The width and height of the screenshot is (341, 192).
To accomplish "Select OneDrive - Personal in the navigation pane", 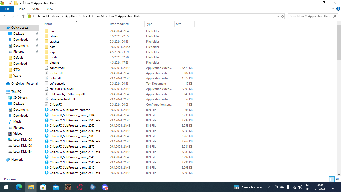I will [24, 84].
